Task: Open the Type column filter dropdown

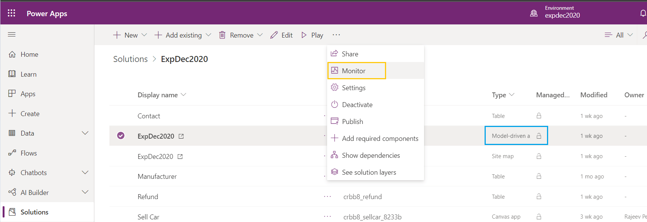Action: [512, 95]
